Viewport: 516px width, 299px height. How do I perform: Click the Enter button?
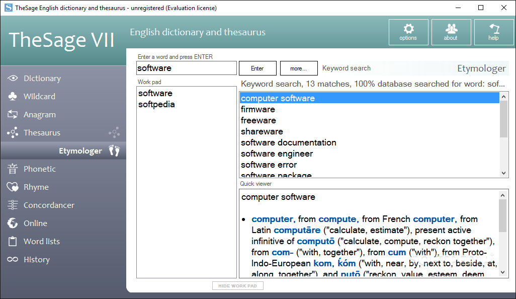(x=257, y=68)
